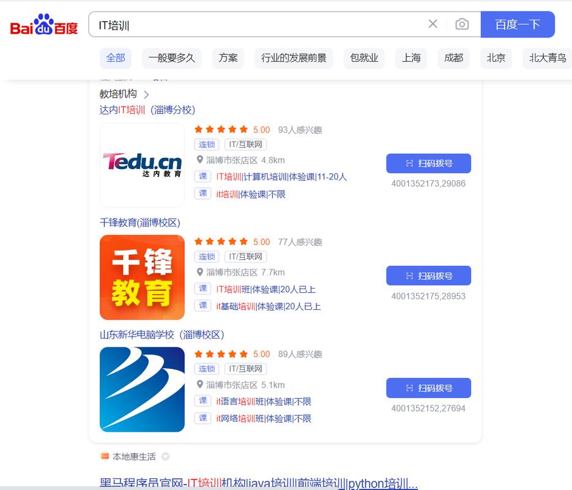
Task: Click the 连锁 tag under 山东新华电脑学校
Action: tap(207, 369)
